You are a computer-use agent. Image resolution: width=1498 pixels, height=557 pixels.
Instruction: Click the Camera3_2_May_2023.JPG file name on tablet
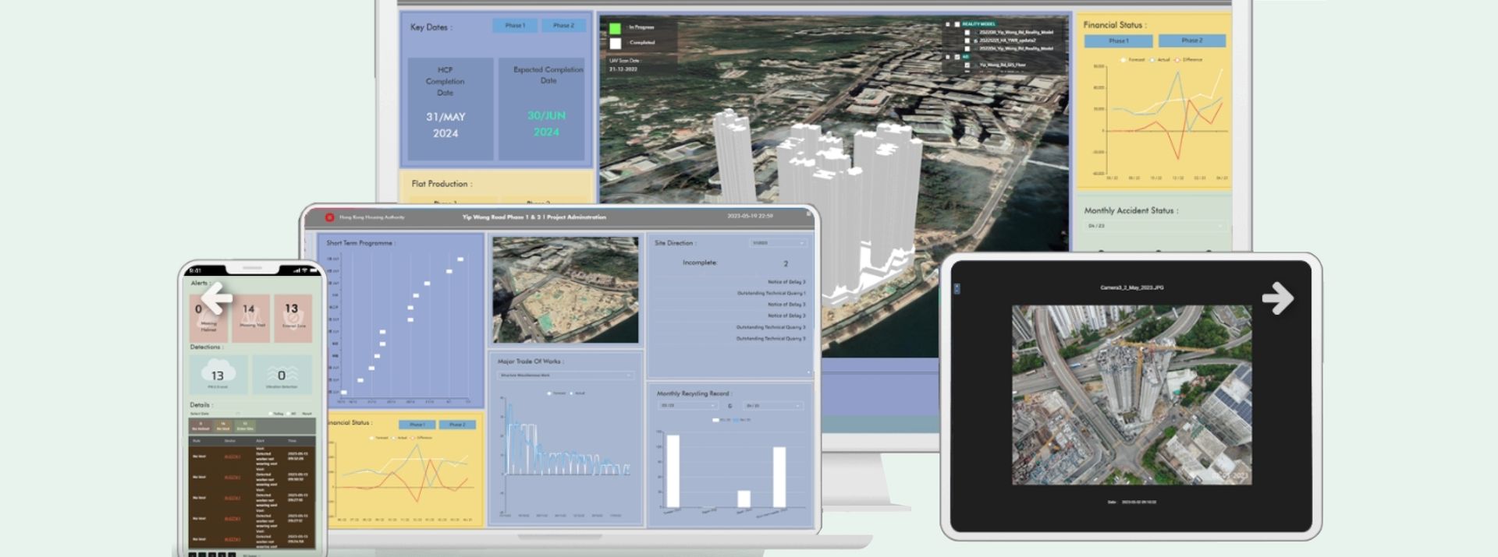1131,287
